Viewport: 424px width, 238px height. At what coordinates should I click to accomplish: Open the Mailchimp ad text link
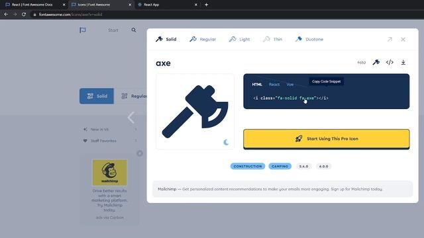pos(270,189)
